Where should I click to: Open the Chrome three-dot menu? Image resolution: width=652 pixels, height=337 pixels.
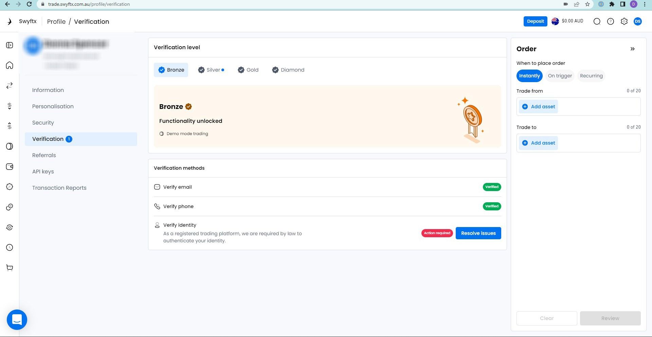pos(645,4)
